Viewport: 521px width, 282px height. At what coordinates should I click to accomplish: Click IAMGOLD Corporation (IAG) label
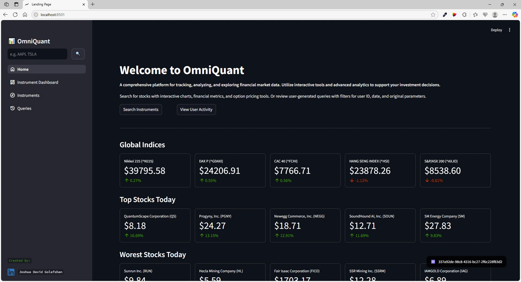446,271
